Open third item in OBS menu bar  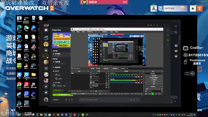click(x=83, y=32)
